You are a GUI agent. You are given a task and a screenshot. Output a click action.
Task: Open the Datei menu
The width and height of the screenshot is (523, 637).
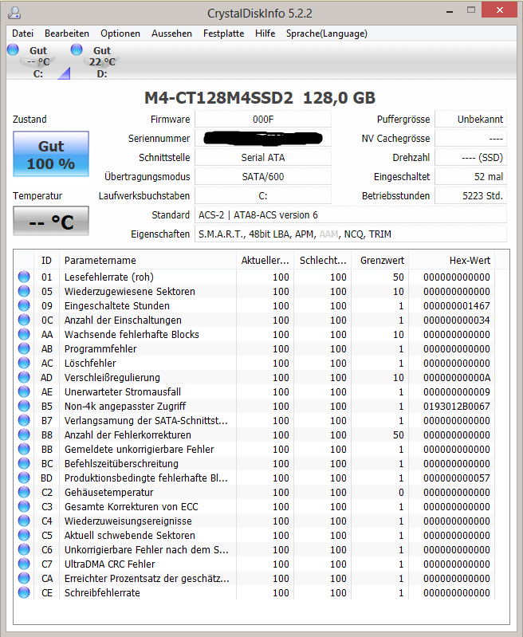pyautogui.click(x=22, y=33)
